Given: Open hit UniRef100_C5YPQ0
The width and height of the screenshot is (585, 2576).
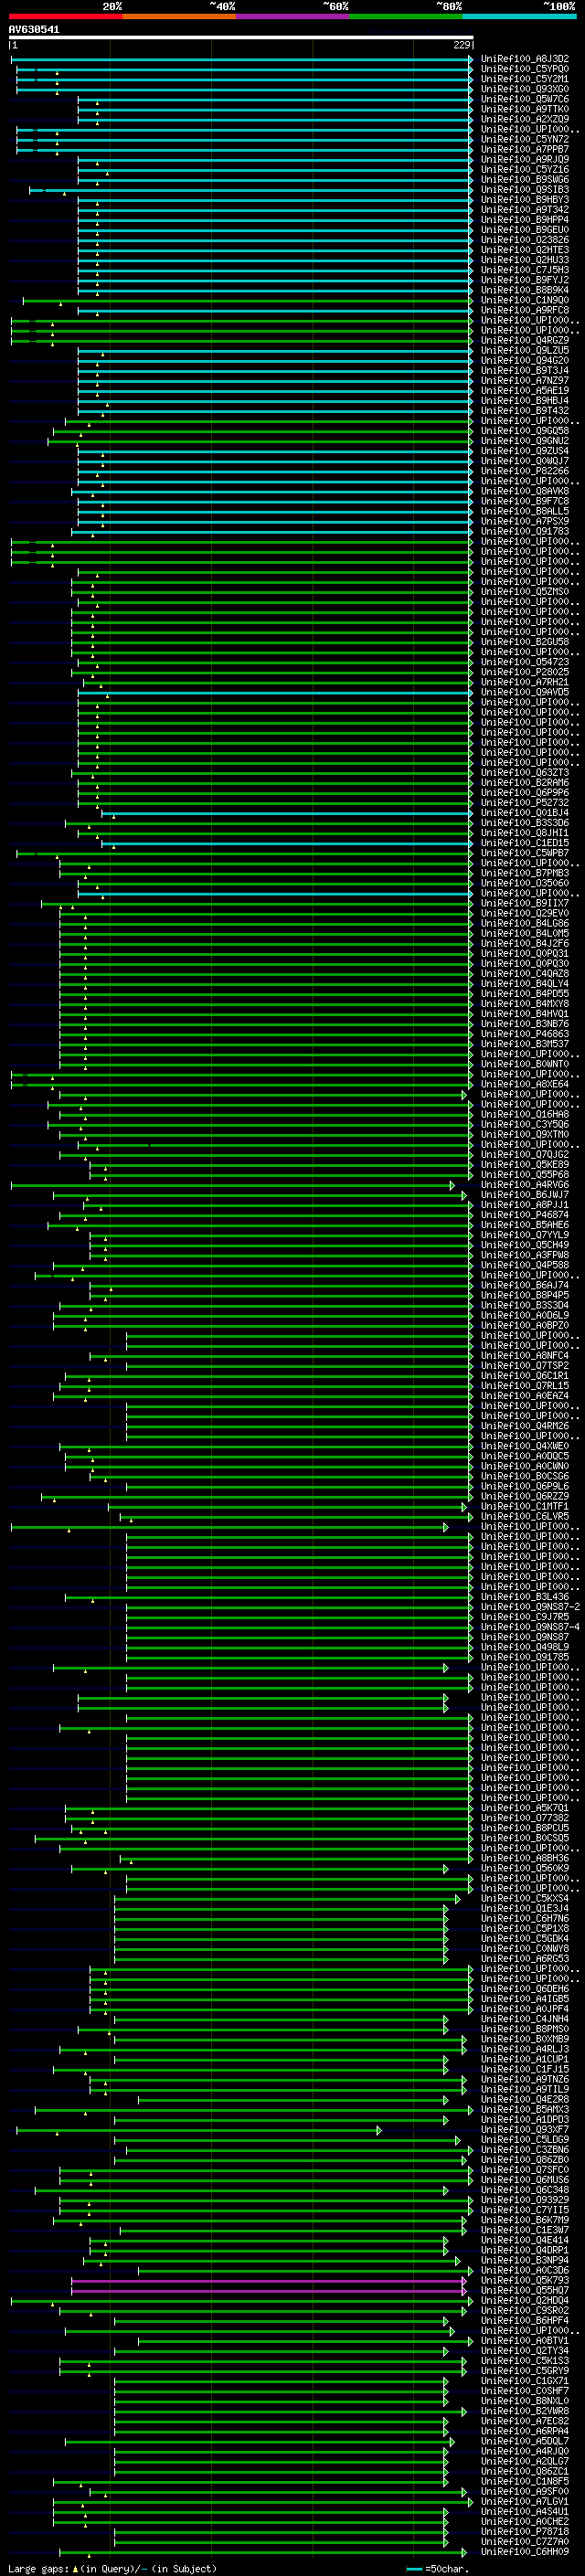Looking at the screenshot, I should click(525, 69).
